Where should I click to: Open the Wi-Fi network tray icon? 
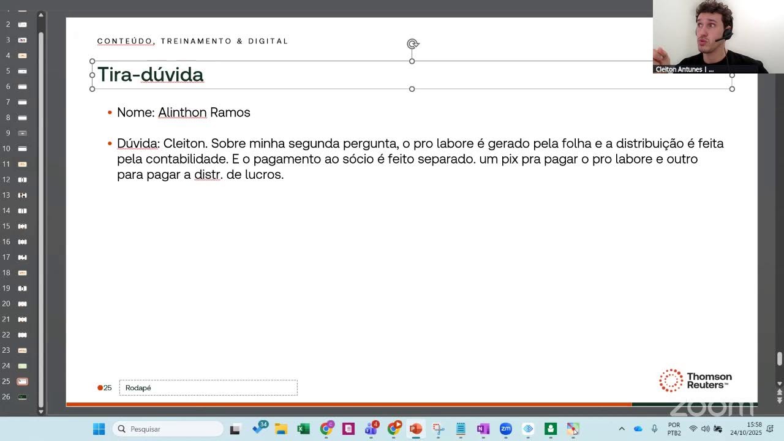click(x=693, y=429)
